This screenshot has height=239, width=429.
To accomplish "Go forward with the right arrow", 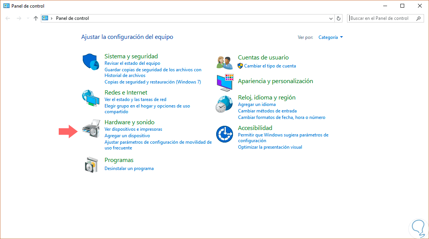I will tap(19, 18).
